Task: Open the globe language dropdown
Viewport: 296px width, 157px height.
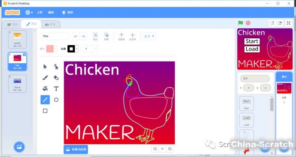Action: click(29, 13)
